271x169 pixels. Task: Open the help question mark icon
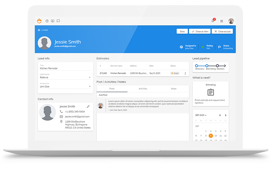[x=47, y=21]
